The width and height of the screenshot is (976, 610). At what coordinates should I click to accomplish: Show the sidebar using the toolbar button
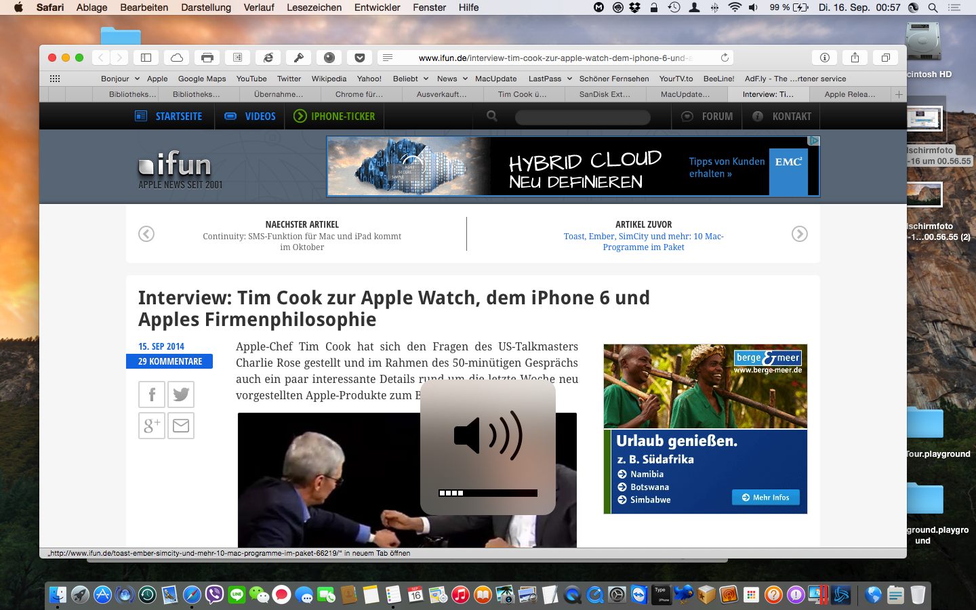tap(146, 58)
